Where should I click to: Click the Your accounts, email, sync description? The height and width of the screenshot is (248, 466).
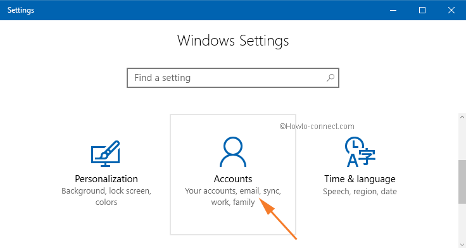point(233,197)
